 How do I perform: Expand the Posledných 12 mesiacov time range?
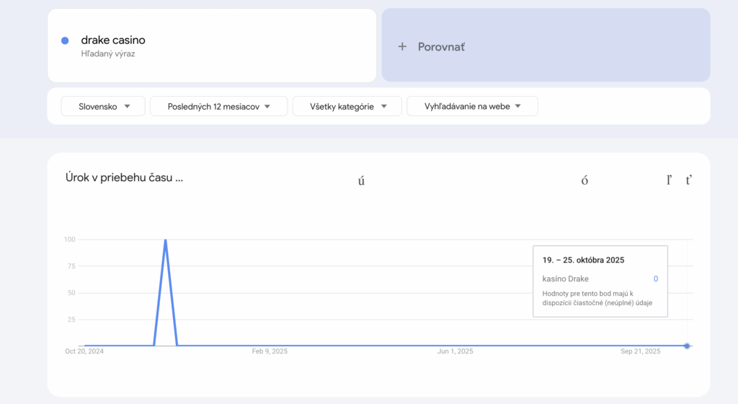(218, 106)
